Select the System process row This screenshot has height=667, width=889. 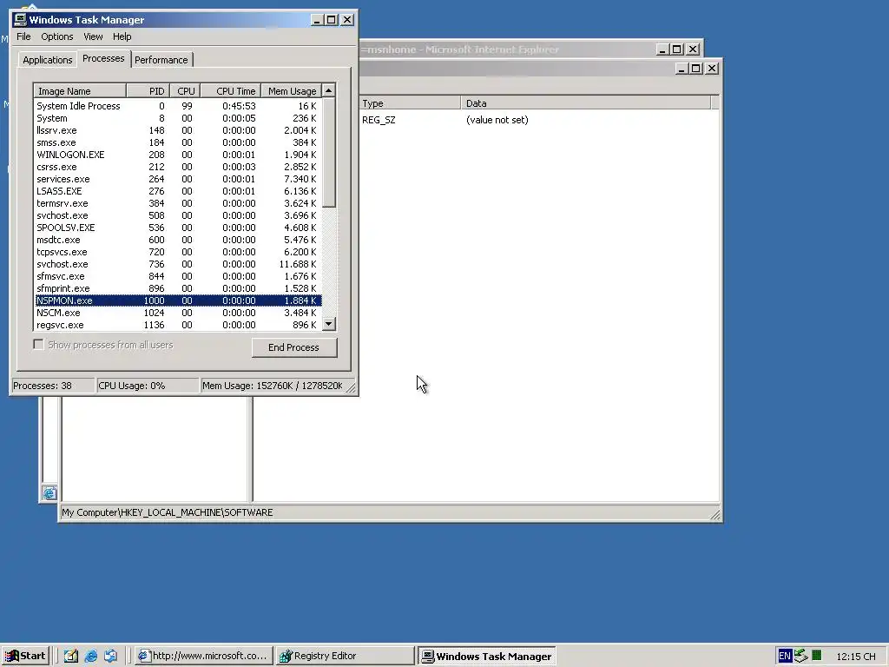pyautogui.click(x=178, y=118)
